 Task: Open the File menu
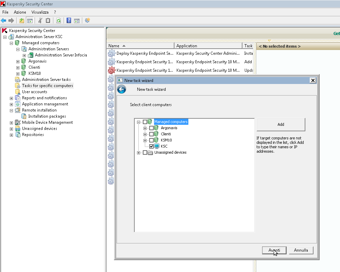point(5,12)
